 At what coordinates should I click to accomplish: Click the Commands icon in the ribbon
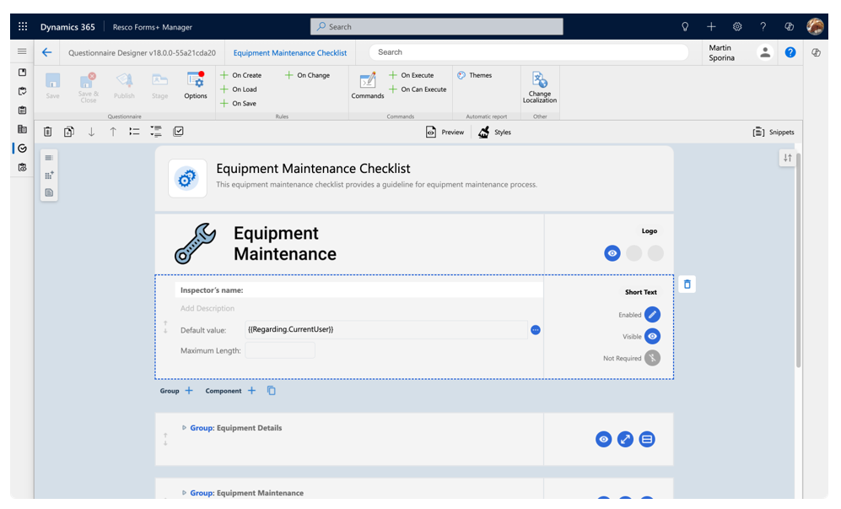367,84
